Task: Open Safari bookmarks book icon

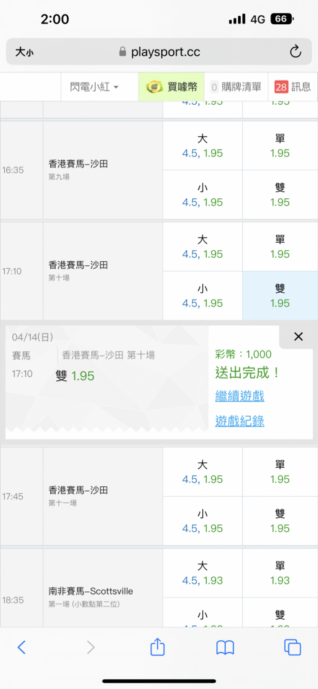Action: click(225, 647)
